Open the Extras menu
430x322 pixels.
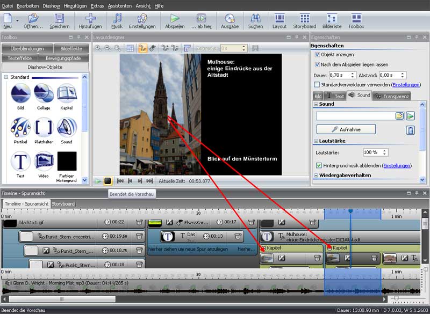click(97, 5)
